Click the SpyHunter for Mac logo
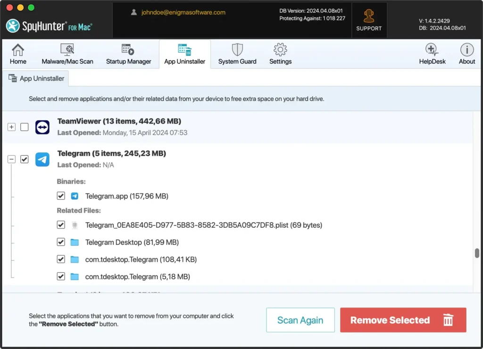Viewport: 483px width, 349px height. coord(49,26)
